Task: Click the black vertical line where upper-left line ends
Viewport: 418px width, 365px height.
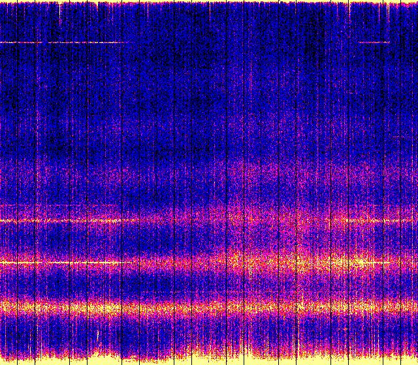Action: click(121, 42)
